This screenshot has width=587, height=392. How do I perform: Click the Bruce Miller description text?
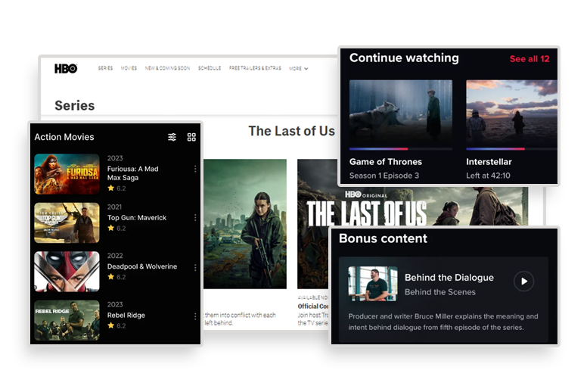click(443, 322)
